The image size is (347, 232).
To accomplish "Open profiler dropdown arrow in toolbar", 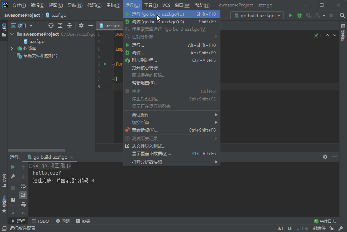I will pos(324,15).
